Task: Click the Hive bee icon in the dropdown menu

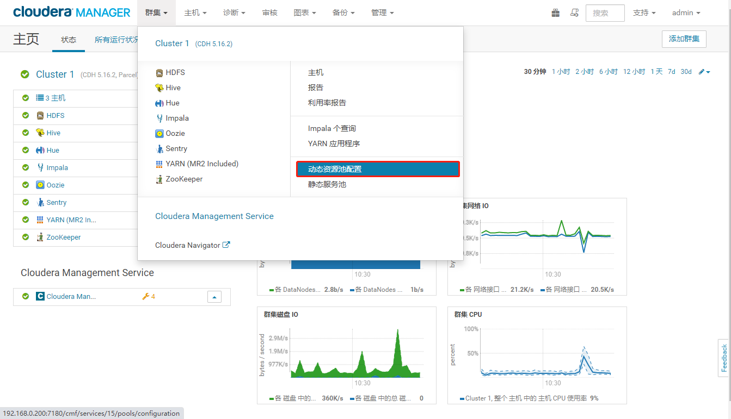Action: pos(159,88)
